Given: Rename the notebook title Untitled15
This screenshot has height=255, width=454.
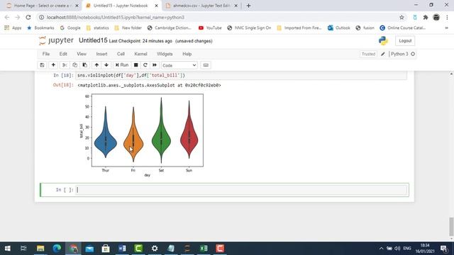Looking at the screenshot, I should tap(93, 40).
